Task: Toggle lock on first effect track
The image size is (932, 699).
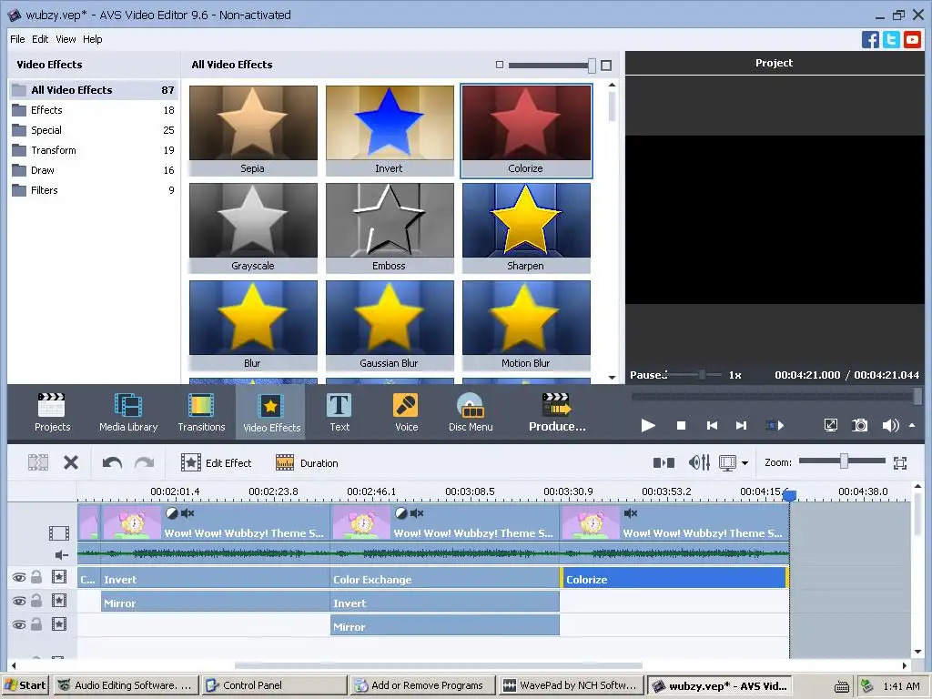Action: tap(36, 576)
